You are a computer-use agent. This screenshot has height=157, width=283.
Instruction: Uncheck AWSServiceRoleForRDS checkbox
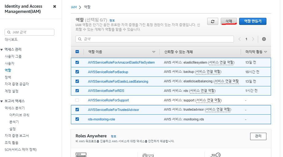click(77, 91)
